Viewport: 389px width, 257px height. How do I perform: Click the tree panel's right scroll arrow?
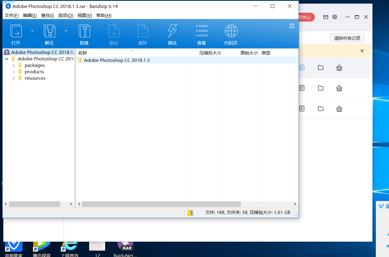pyautogui.click(x=71, y=204)
